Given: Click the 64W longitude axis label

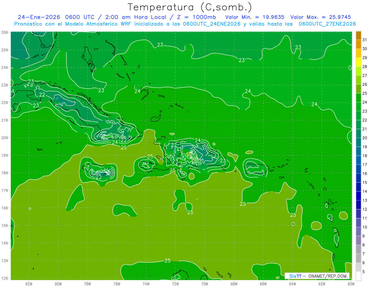Looking at the screenshot, I should (x=292, y=283).
